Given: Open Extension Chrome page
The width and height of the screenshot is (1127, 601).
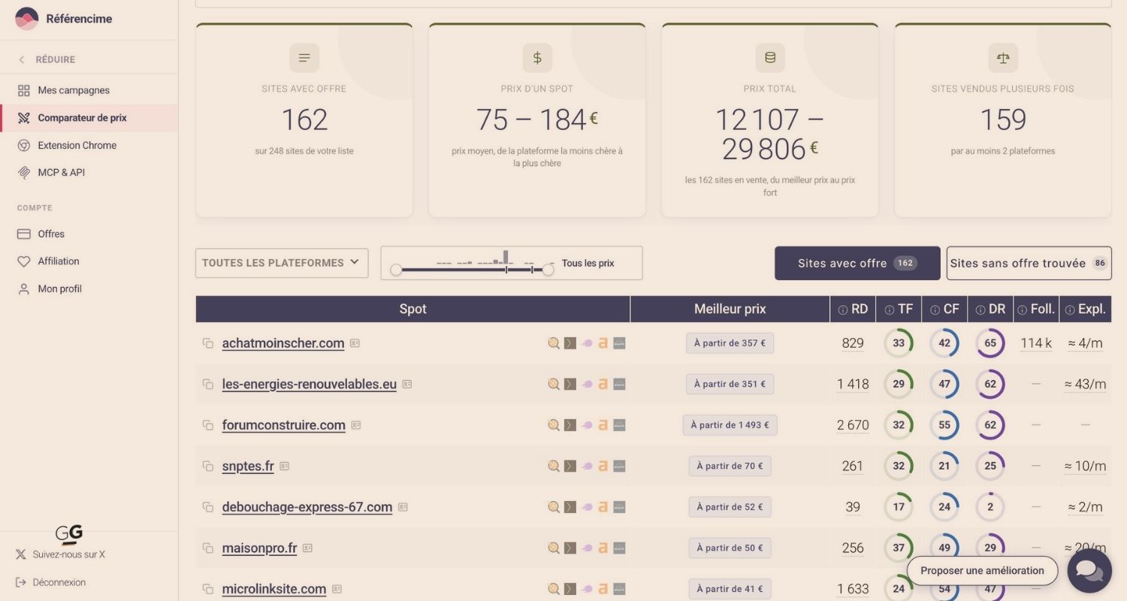Looking at the screenshot, I should (x=89, y=145).
